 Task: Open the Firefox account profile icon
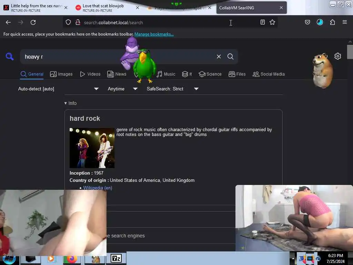pyautogui.click(x=320, y=22)
